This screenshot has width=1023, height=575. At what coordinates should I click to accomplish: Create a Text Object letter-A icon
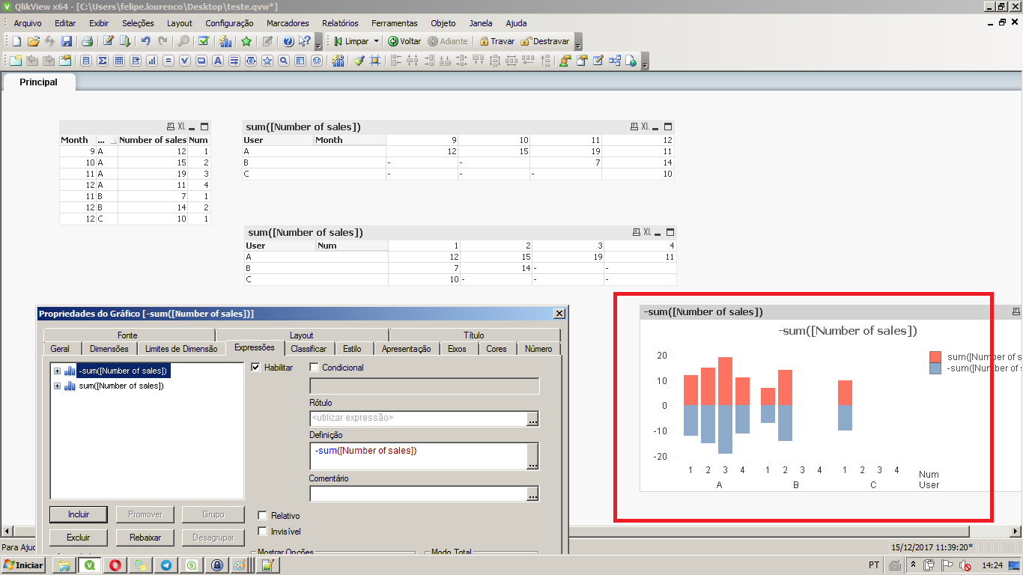[217, 61]
